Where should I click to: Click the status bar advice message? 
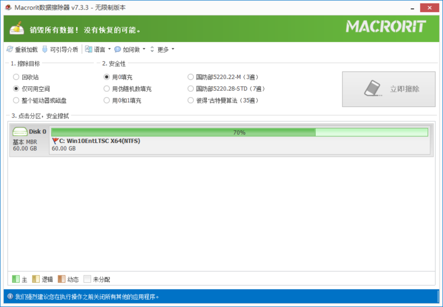(x=87, y=297)
